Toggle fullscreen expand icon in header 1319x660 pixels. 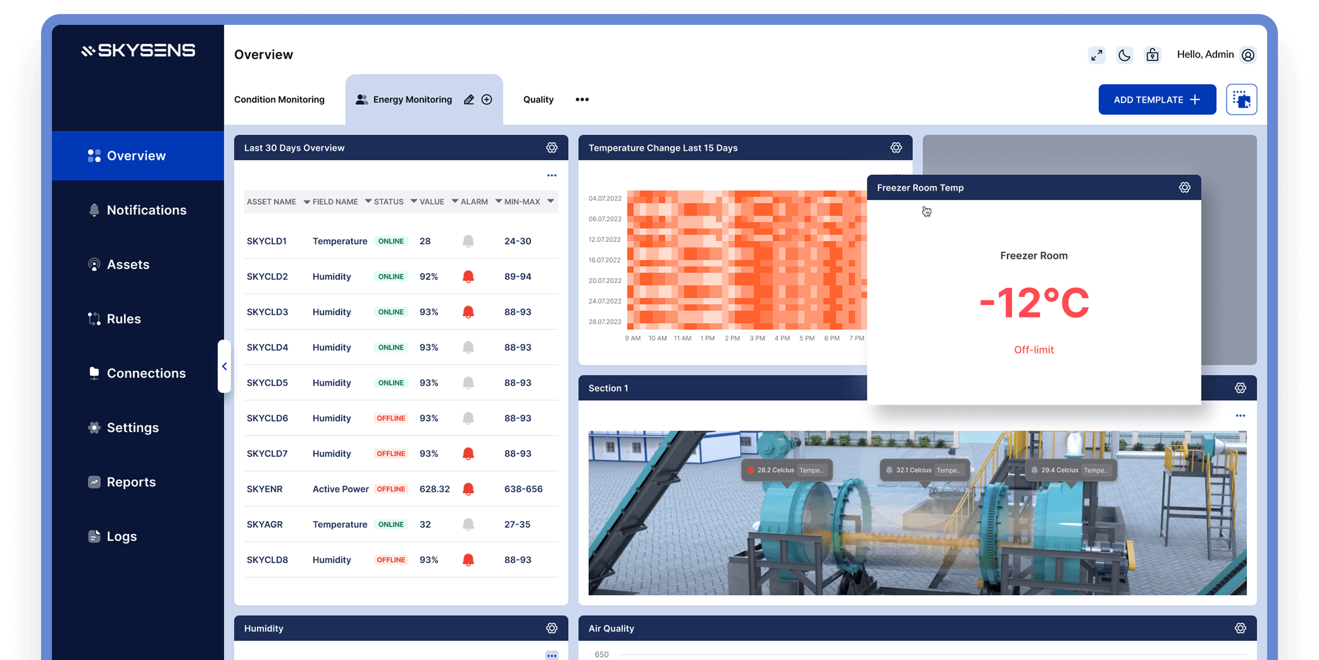tap(1096, 55)
